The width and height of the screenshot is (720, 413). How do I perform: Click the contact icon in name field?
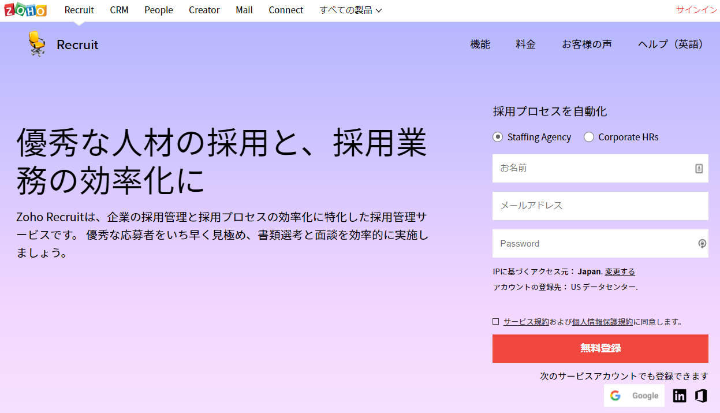pyautogui.click(x=699, y=169)
